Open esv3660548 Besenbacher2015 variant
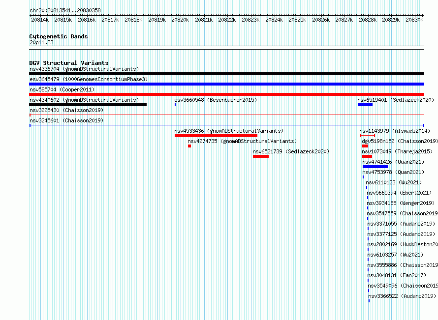 point(216,100)
